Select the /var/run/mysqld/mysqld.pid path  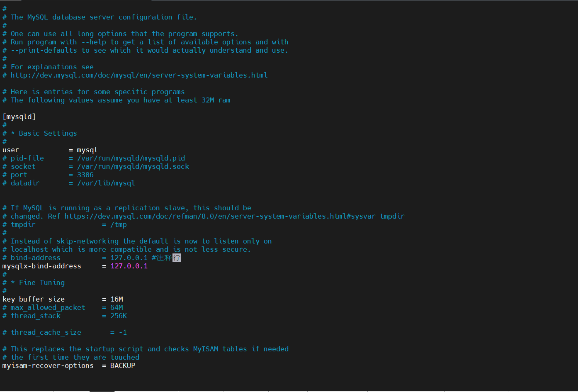coord(131,158)
